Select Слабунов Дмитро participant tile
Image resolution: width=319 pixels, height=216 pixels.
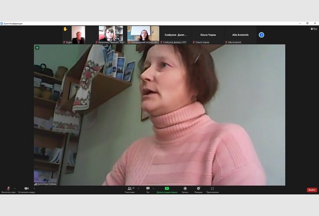click(x=175, y=35)
